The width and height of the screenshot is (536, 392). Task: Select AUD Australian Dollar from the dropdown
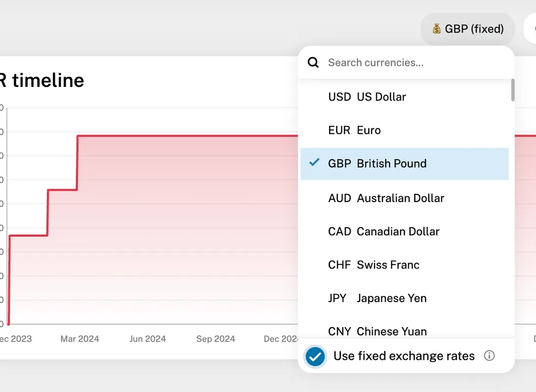point(386,198)
